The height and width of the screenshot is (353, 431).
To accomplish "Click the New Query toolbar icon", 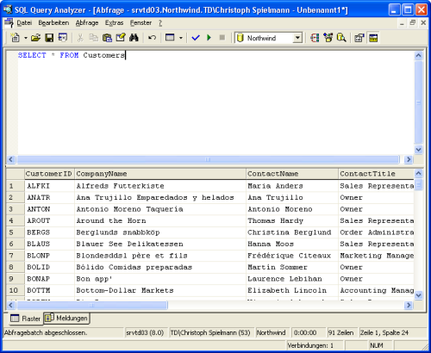I will (x=15, y=38).
